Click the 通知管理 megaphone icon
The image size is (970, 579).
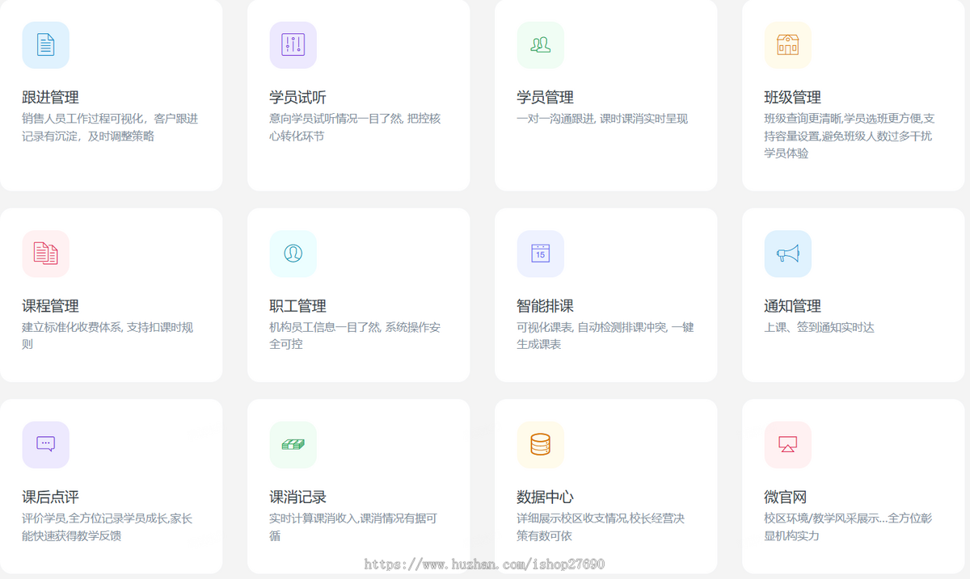(x=788, y=254)
